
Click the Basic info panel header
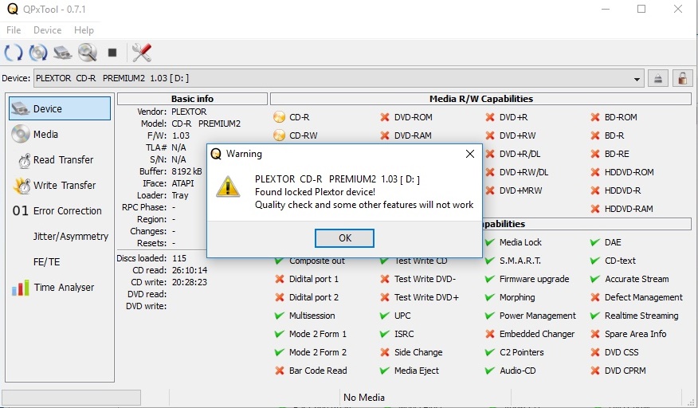tap(192, 99)
